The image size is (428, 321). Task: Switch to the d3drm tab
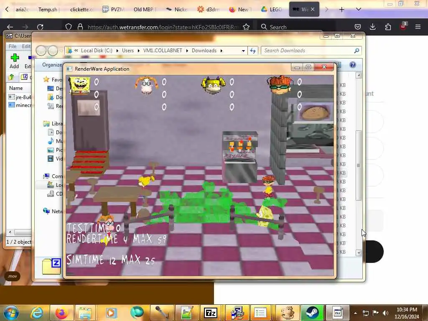pyautogui.click(x=208, y=10)
